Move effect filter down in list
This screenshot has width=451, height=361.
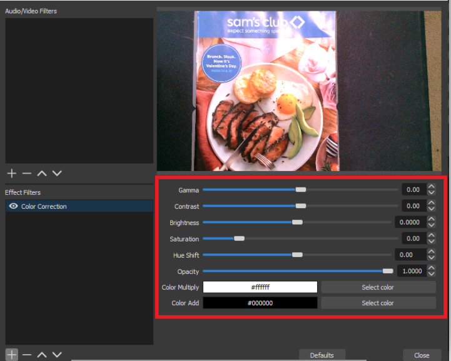click(57, 355)
